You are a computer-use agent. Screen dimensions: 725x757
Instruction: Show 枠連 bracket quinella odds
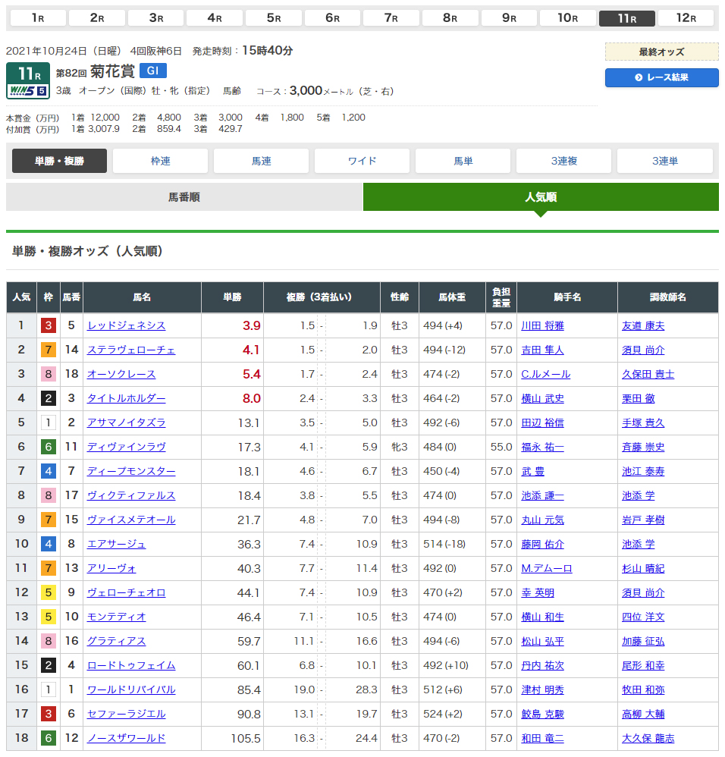(160, 161)
